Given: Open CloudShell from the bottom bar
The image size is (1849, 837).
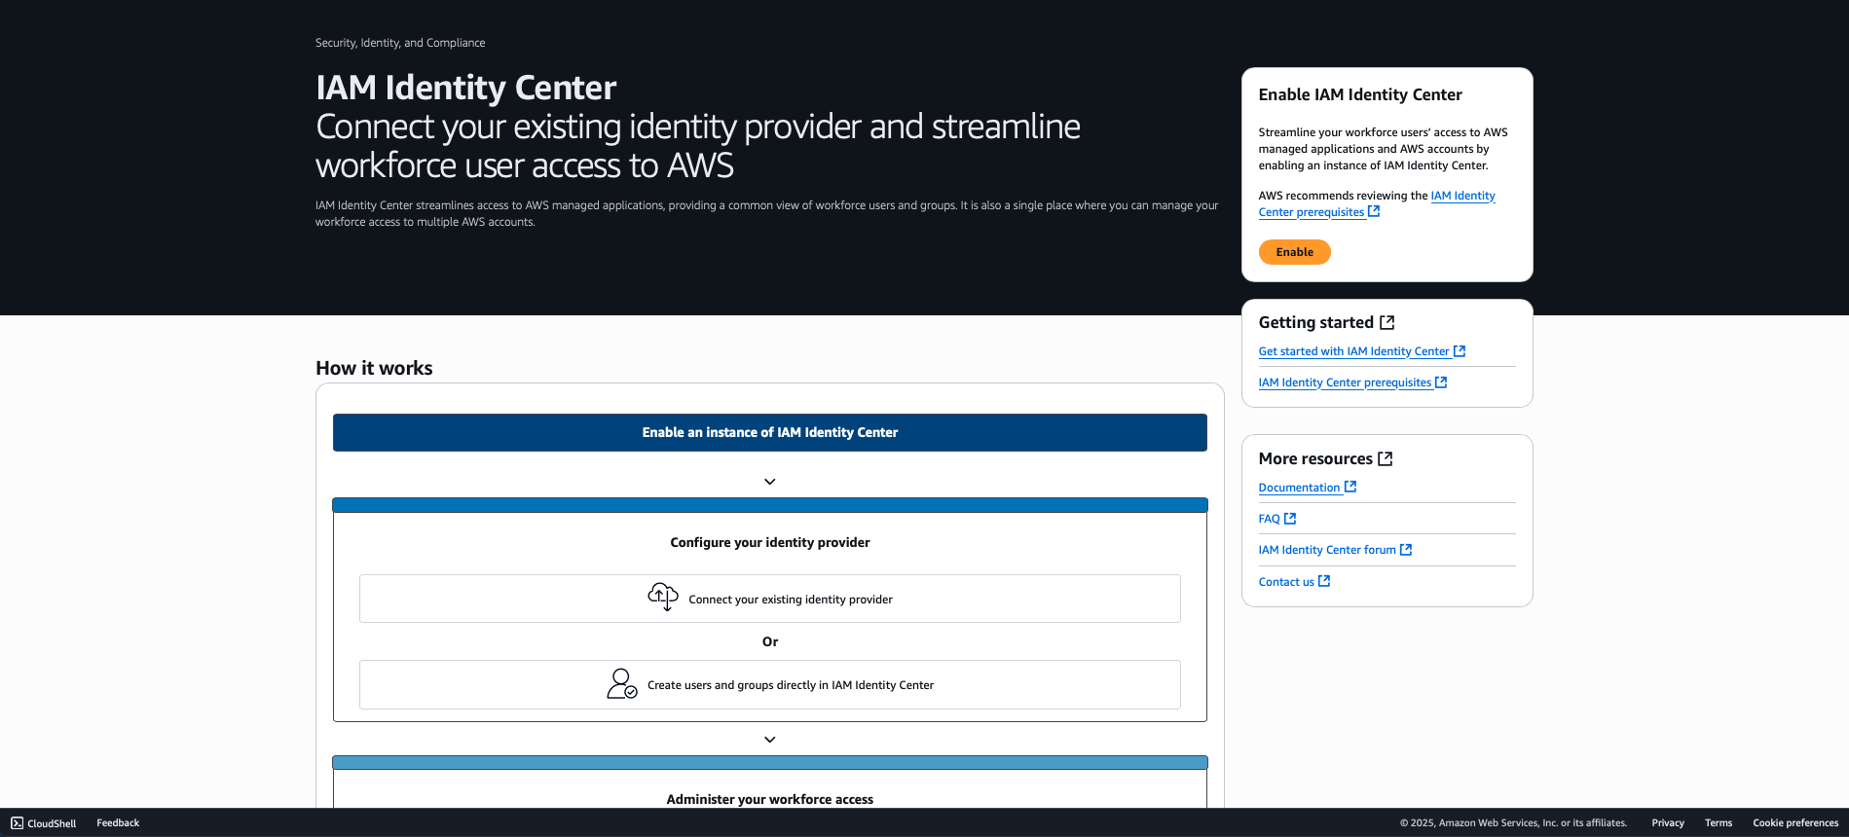Looking at the screenshot, I should [x=43, y=822].
